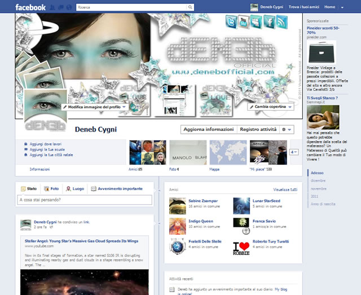361x295 pixels.
Task: Click the post audience icon beside 2 ore fa
Action: pos(51,227)
